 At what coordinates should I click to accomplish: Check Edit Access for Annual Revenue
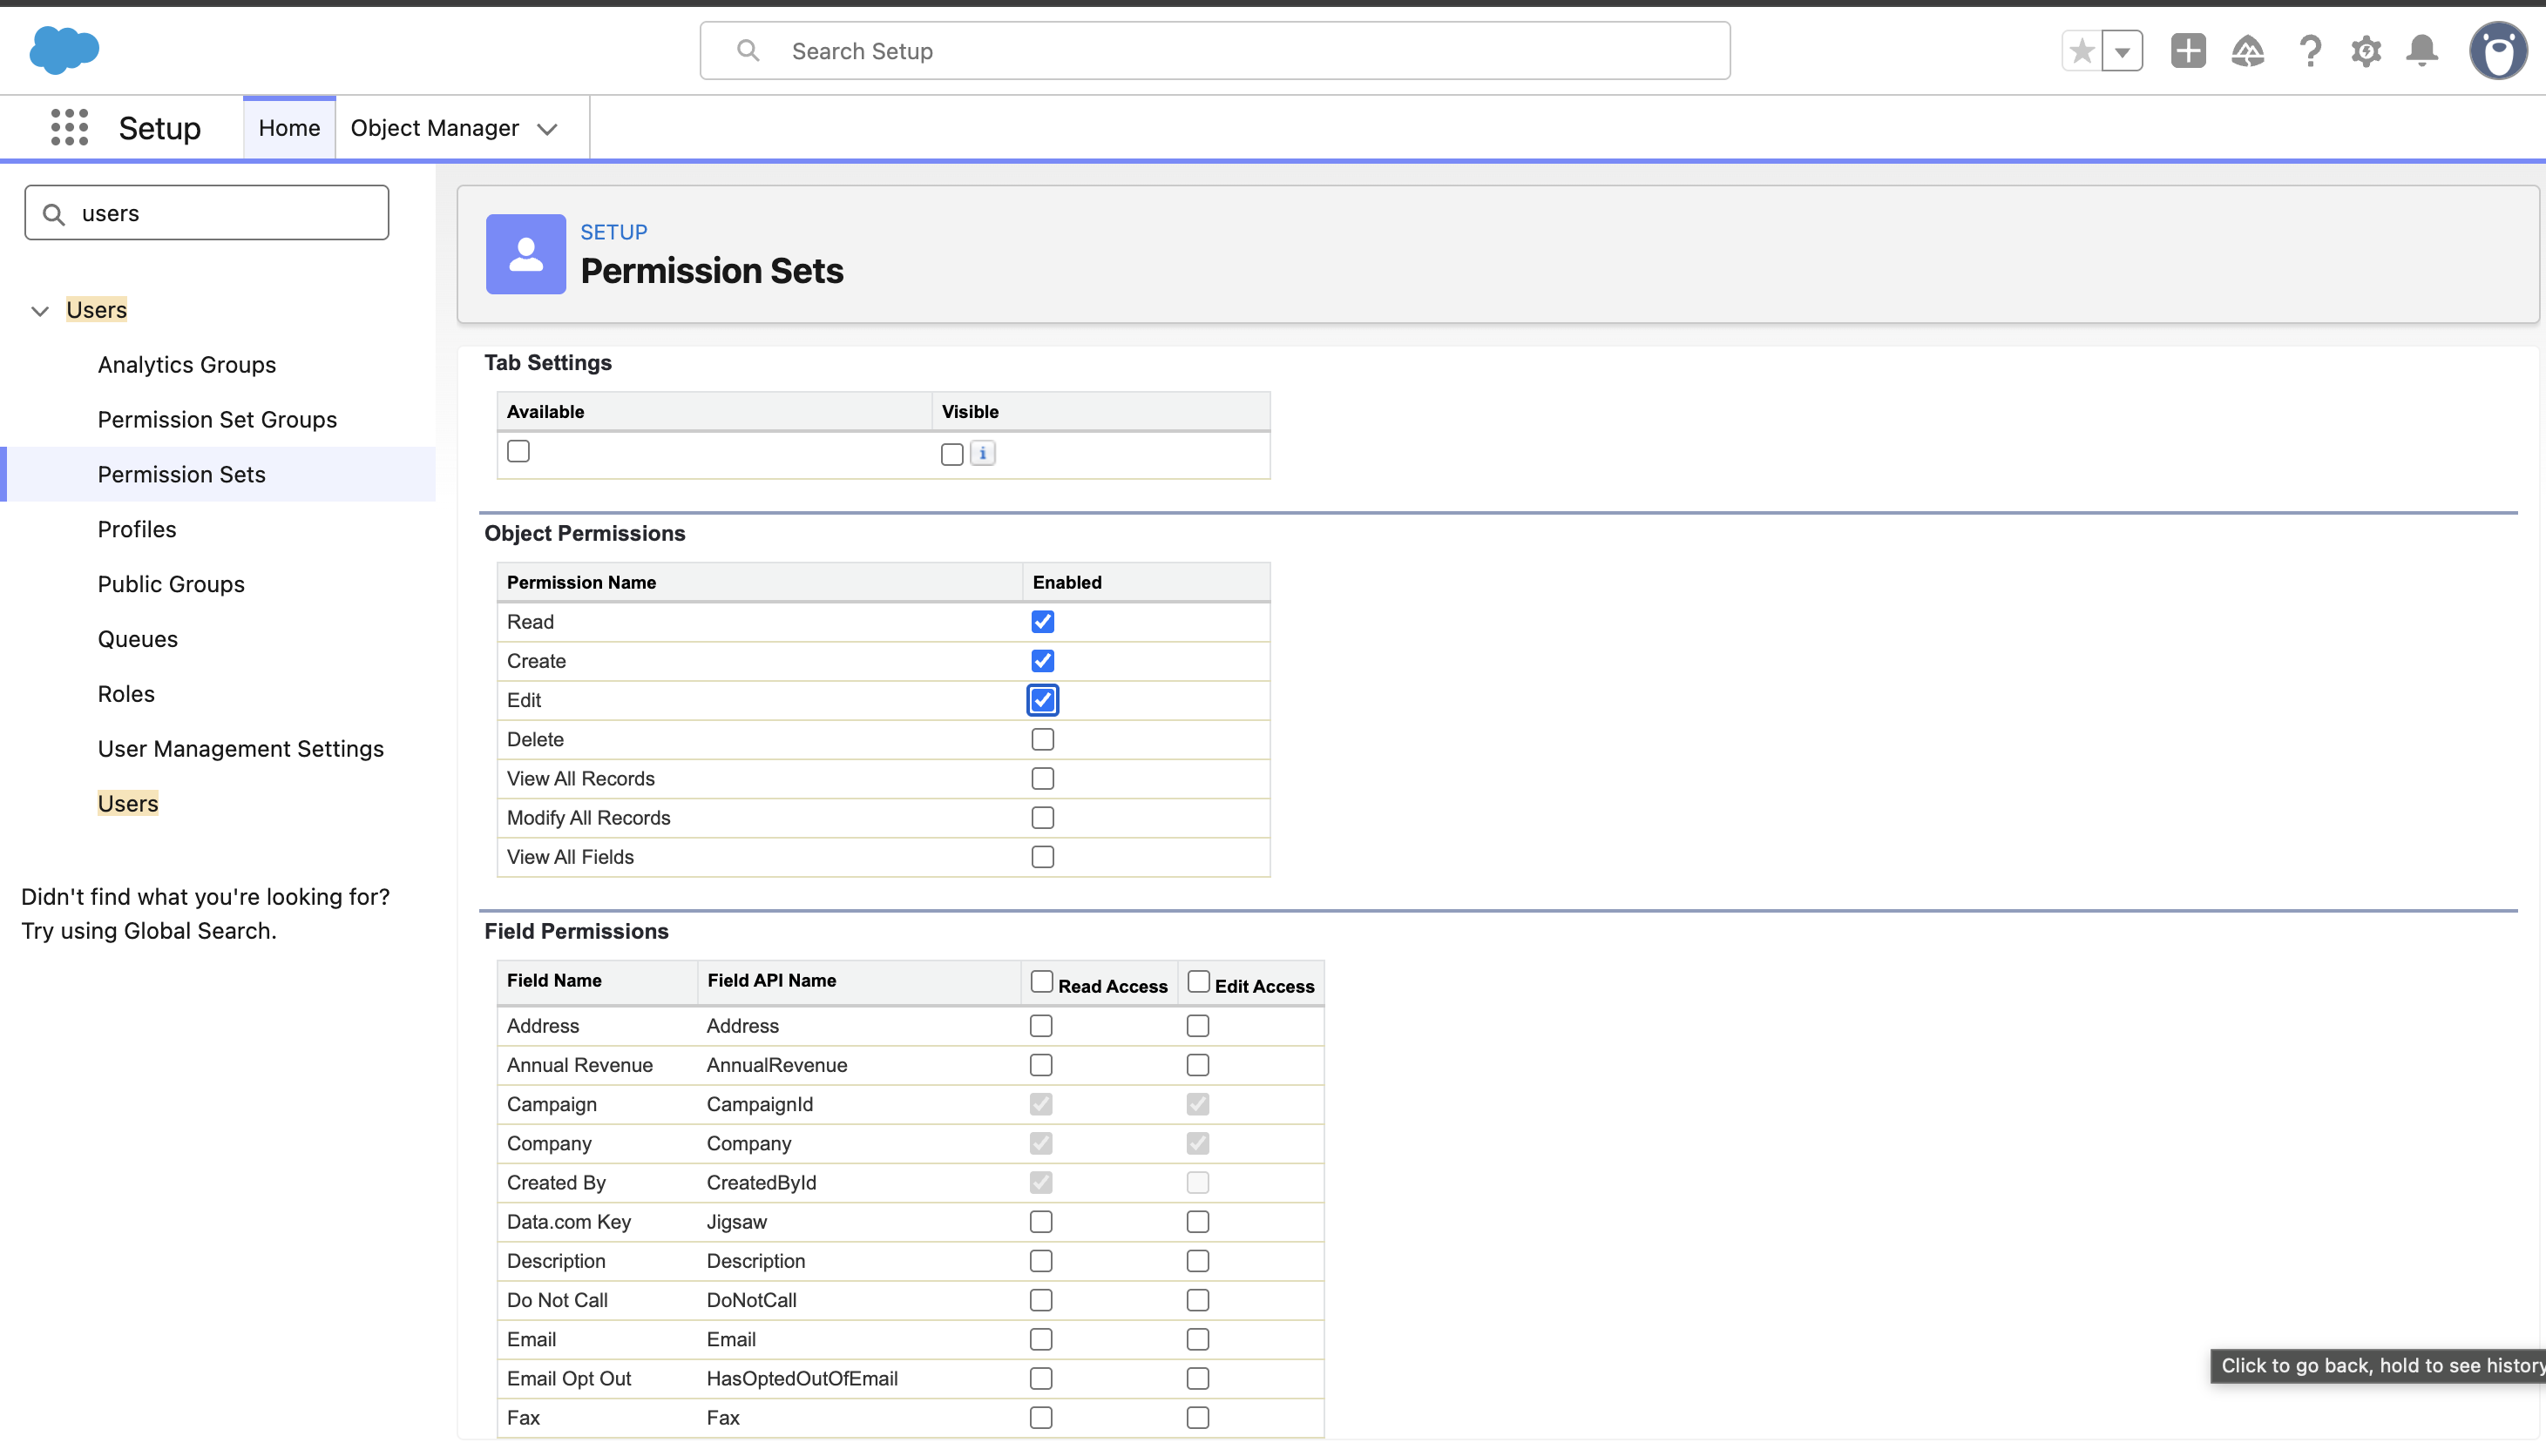point(1197,1066)
